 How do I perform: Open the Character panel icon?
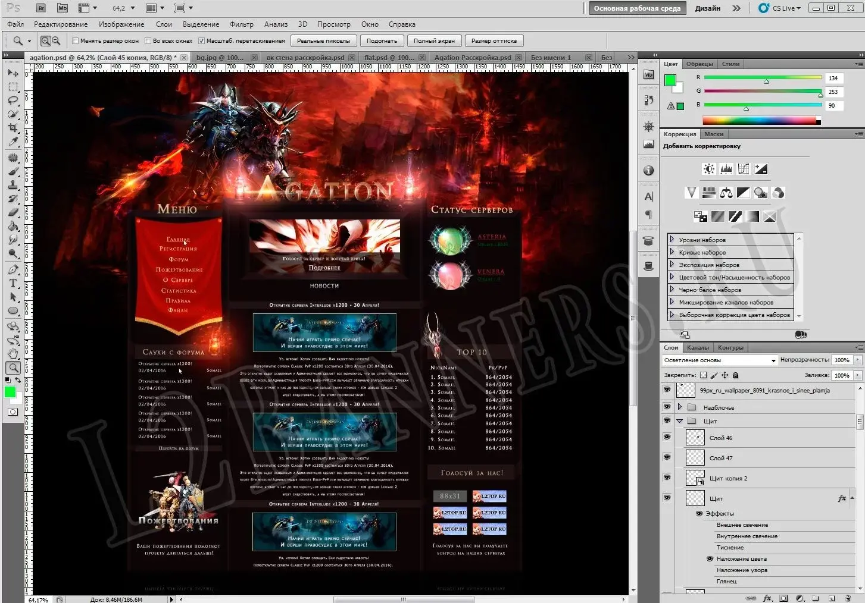649,197
